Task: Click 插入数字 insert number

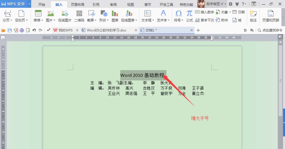Action: [x=204, y=12]
